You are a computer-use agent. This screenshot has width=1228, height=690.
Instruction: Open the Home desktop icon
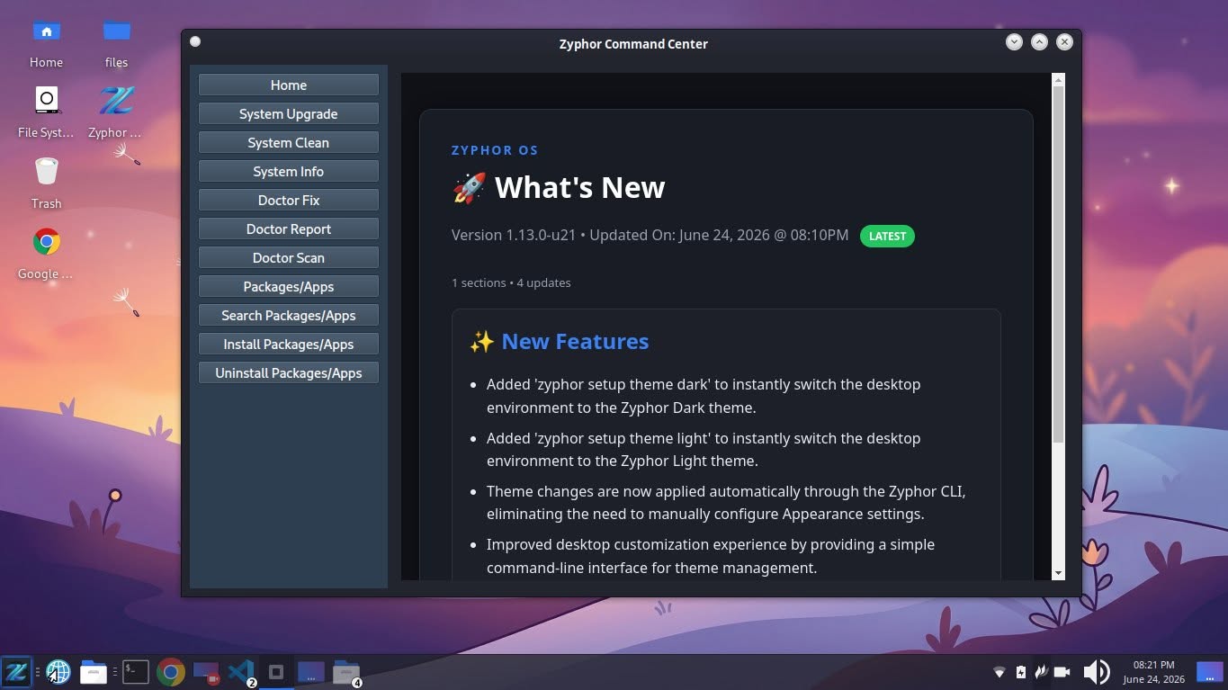point(46,44)
